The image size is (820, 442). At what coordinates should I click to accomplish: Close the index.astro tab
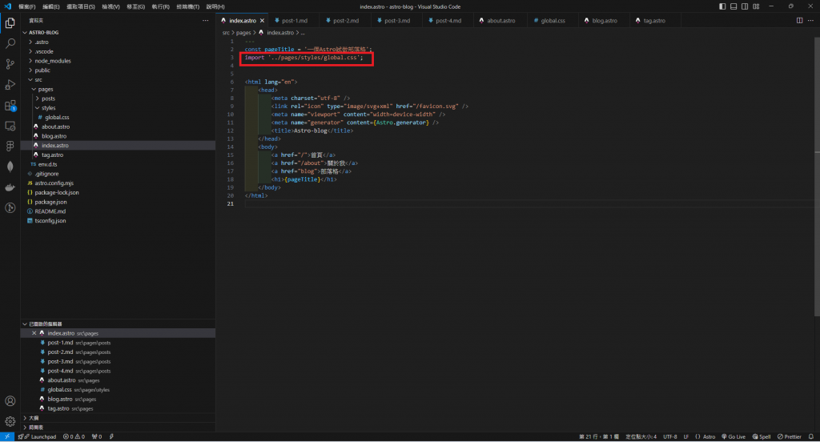click(x=262, y=20)
